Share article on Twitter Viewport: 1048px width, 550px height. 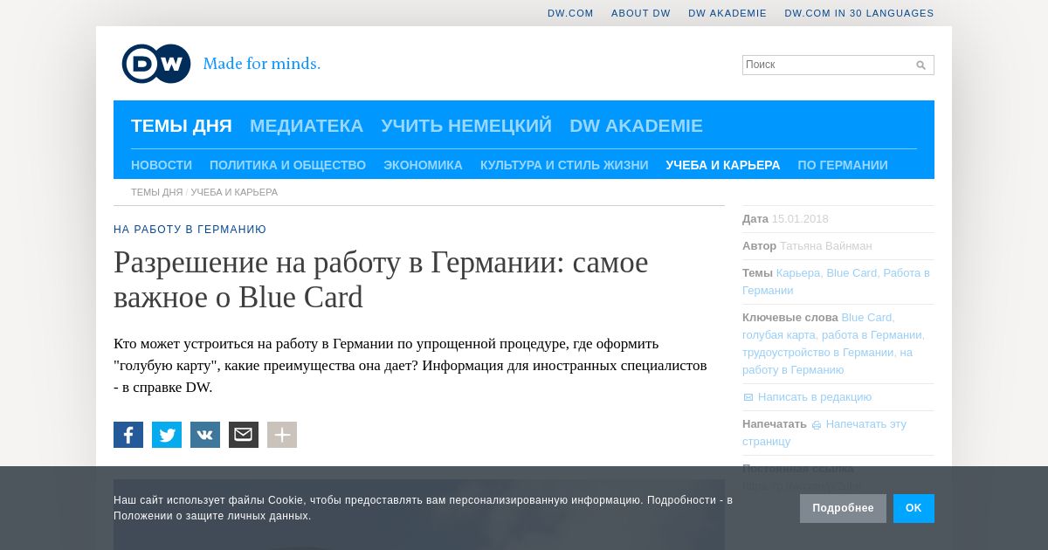point(167,435)
